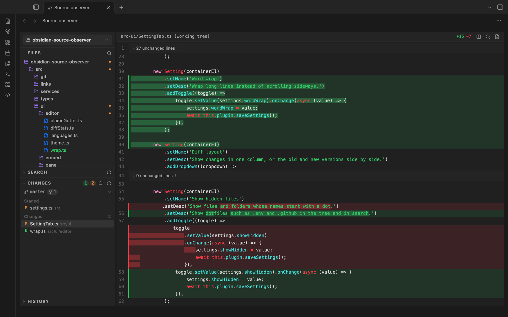This screenshot has height=317, width=508.
Task: Expand the master branch dropdown chevron
Action: (x=109, y=192)
